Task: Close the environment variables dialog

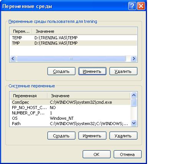Action: coord(141,6)
